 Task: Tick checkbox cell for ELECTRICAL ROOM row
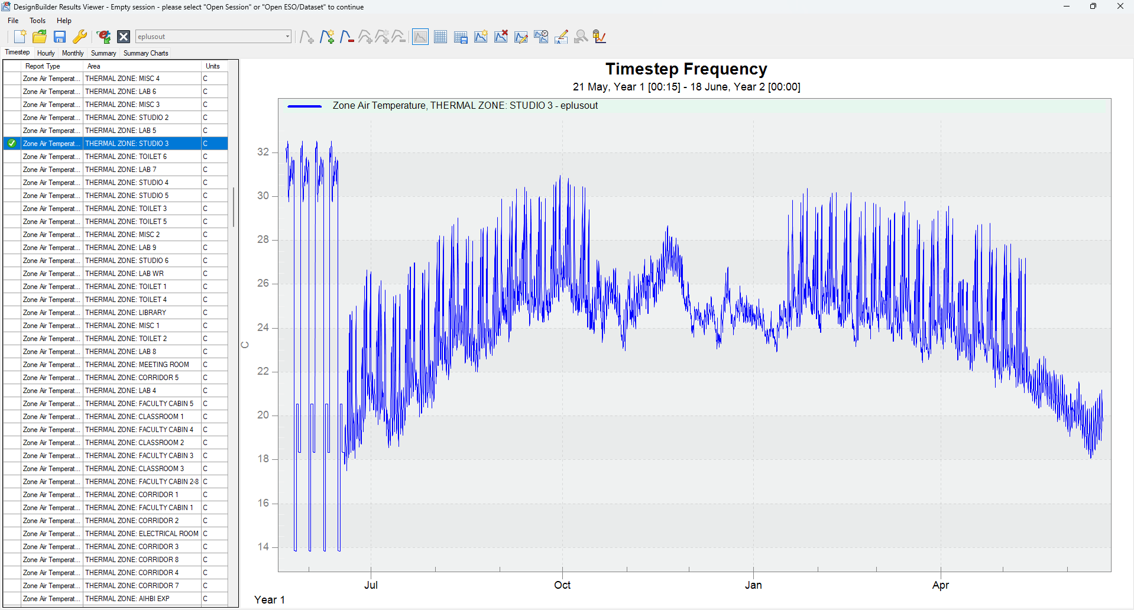pos(12,534)
